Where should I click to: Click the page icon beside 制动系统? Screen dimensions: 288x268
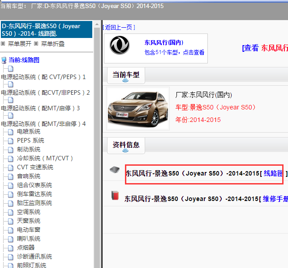[10, 150]
